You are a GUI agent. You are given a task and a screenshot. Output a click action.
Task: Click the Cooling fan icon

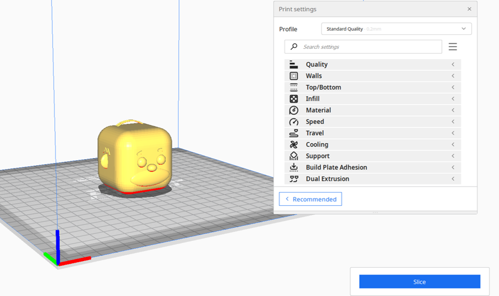[293, 145]
